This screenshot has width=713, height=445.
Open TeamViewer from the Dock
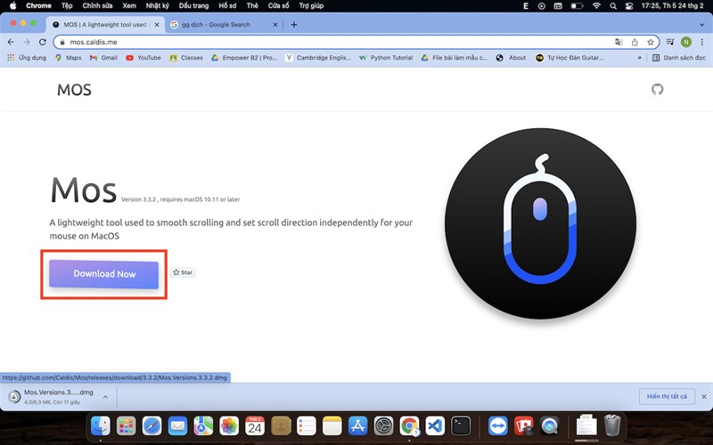[x=498, y=426]
